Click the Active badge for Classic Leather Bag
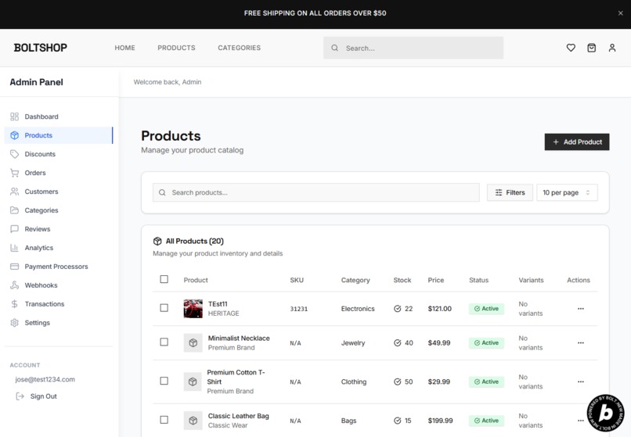Viewport: 631px width, 437px height. 486,421
